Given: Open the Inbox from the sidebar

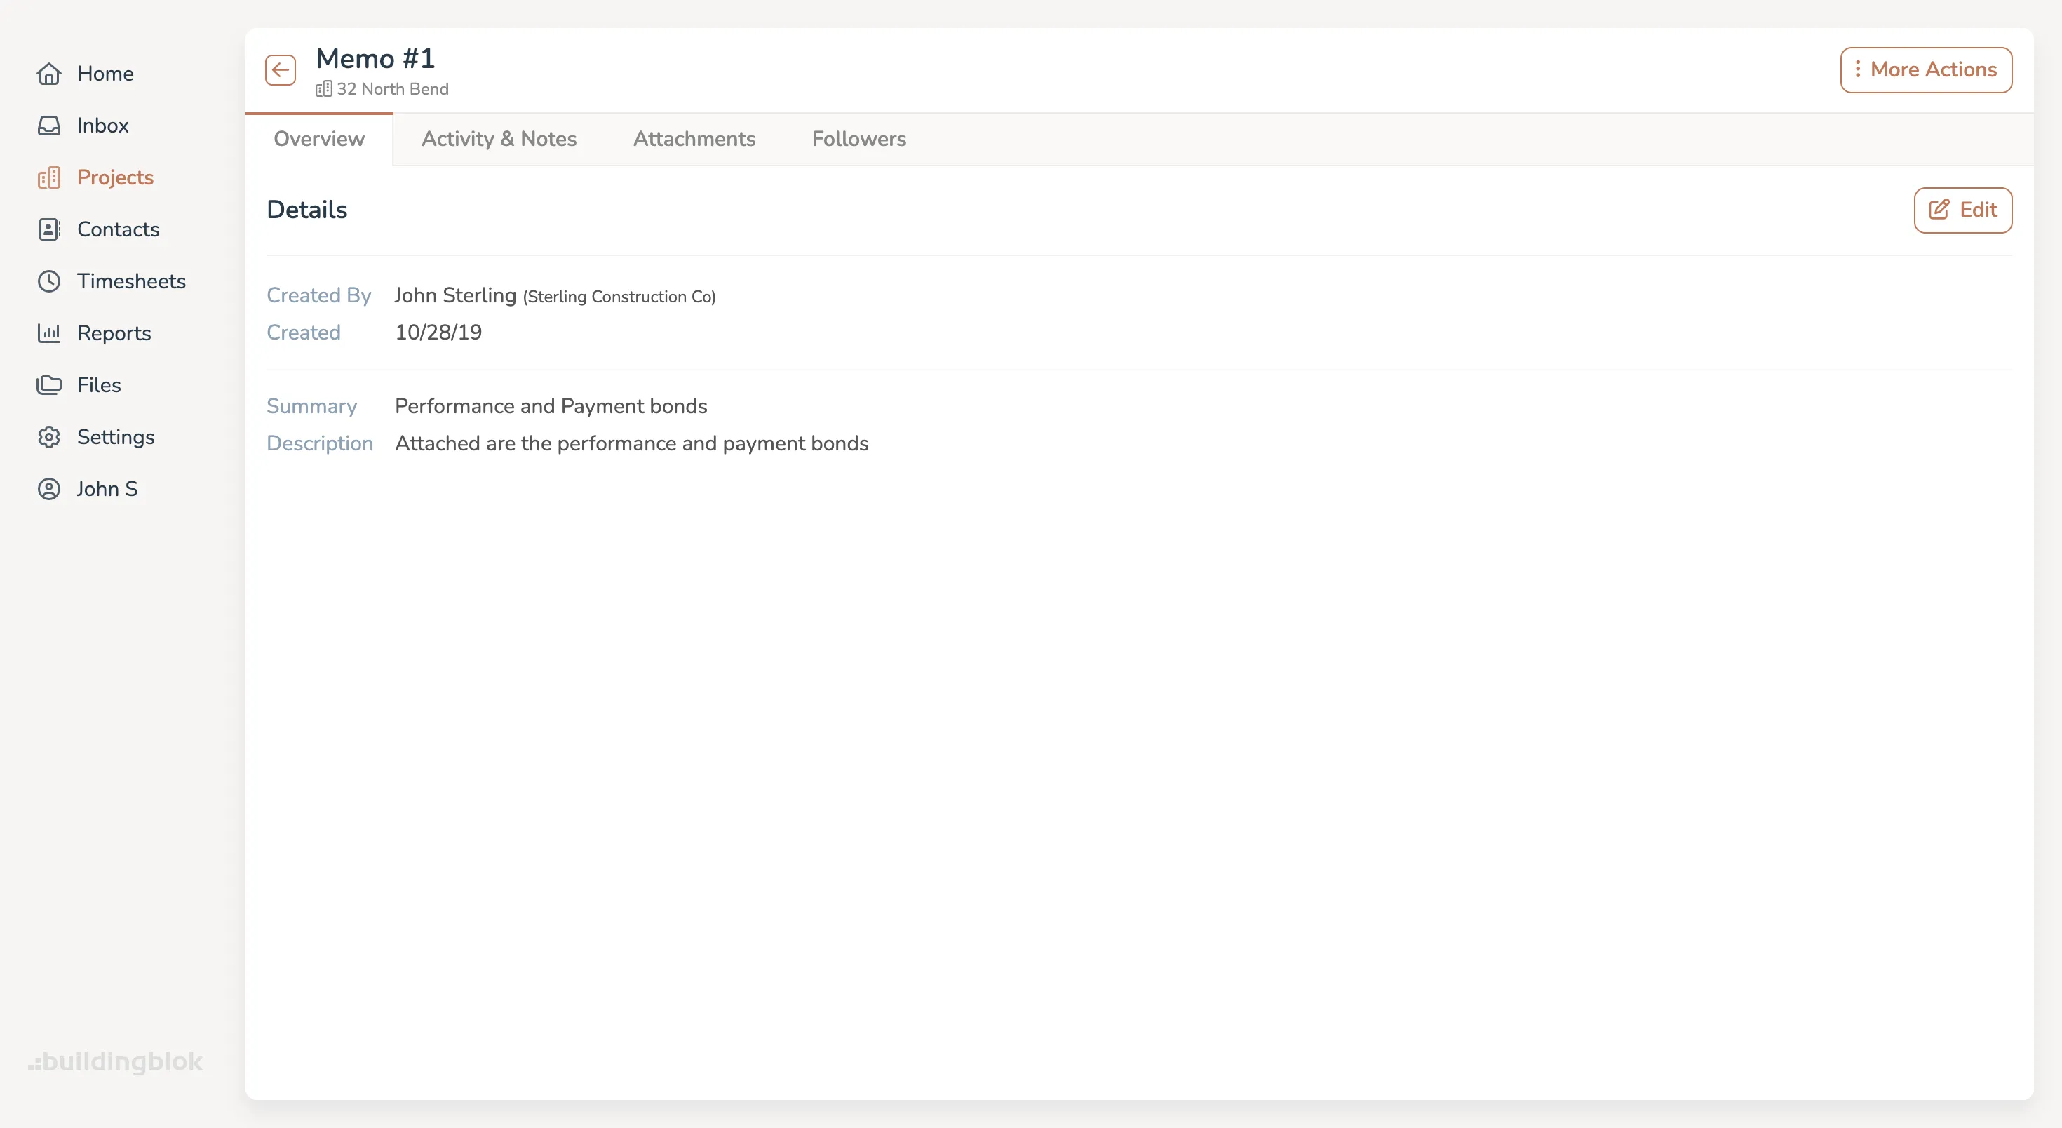Looking at the screenshot, I should (x=102, y=125).
